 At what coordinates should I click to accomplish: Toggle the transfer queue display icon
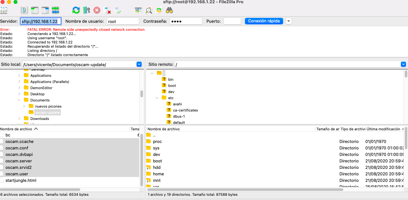click(x=55, y=10)
